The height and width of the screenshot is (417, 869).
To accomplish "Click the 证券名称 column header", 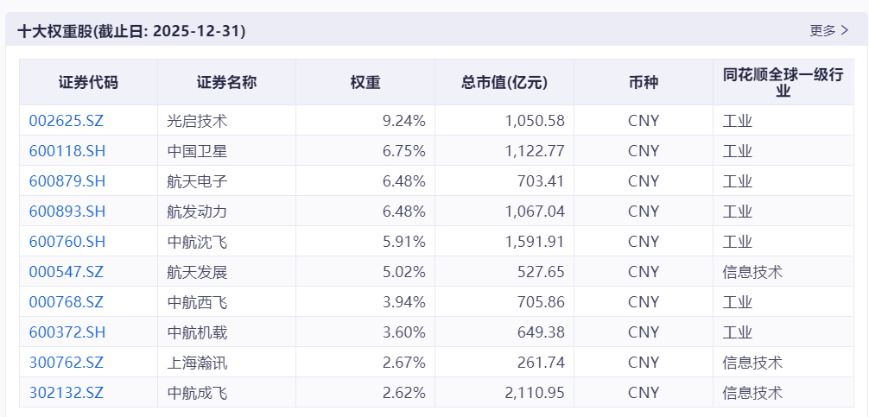I will coord(226,83).
